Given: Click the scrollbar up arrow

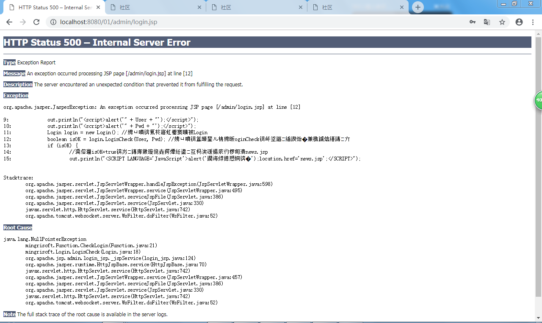Looking at the screenshot, I should (x=539, y=33).
